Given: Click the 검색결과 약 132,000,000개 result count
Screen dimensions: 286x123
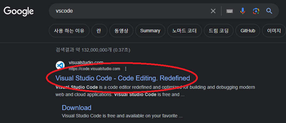Looking at the screenshot, I should tap(93, 50).
